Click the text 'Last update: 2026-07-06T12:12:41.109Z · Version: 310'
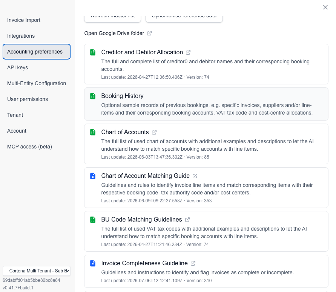This screenshot has height=292, width=336. [156, 280]
